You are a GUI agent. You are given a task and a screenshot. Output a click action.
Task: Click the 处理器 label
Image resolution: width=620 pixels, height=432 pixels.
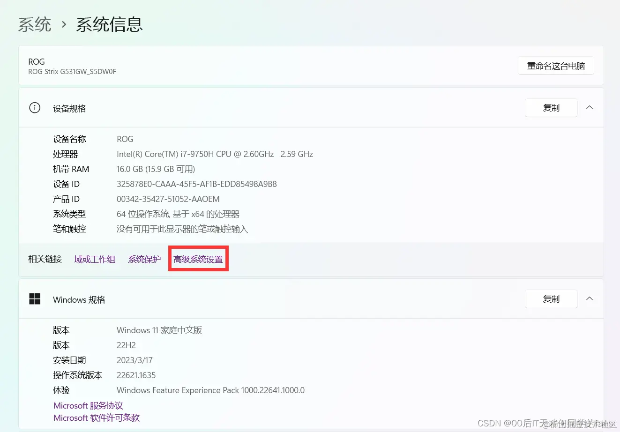click(65, 154)
